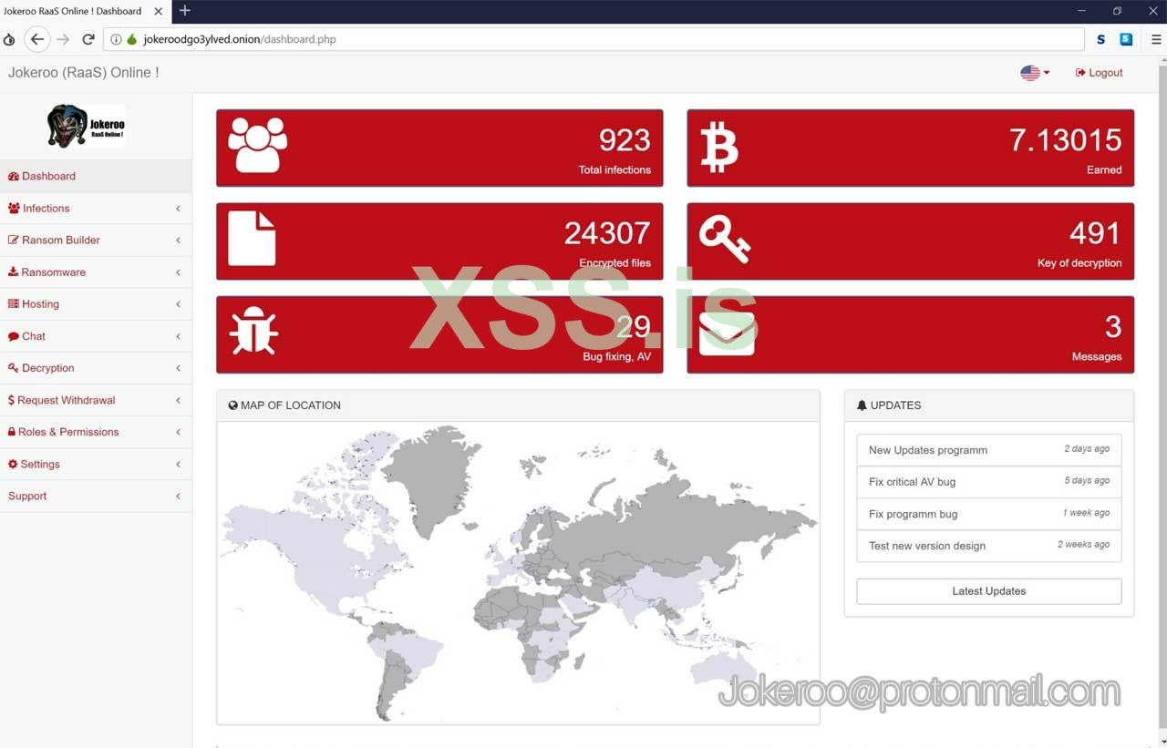Click the bell icon in the Updates header
Screen dimensions: 1167x748
862,405
